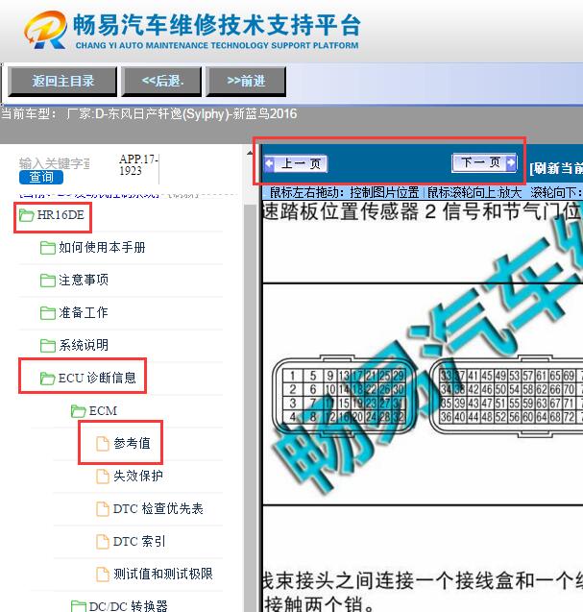Select the HR16DE tree label
The width and height of the screenshot is (583, 612).
(x=61, y=214)
